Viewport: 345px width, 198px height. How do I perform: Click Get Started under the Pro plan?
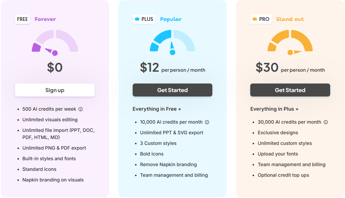[x=290, y=90]
